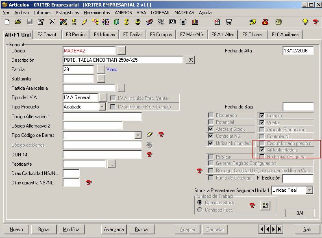
Task: Toggle Artículo Madera checkbox
Action: [262, 149]
